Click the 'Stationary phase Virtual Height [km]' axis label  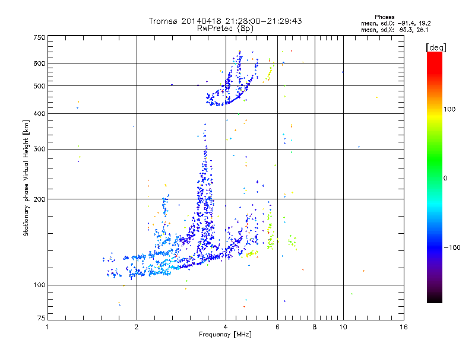[x=26, y=178]
